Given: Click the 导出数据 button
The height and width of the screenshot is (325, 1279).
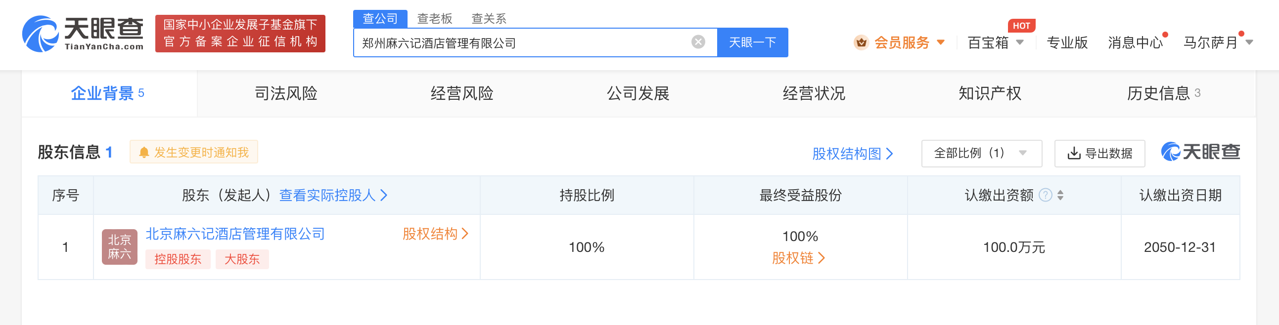Looking at the screenshot, I should click(1099, 153).
